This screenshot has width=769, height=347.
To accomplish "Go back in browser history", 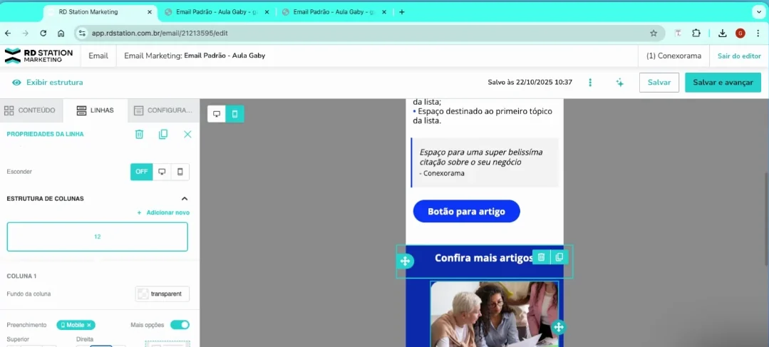I will pos(8,33).
